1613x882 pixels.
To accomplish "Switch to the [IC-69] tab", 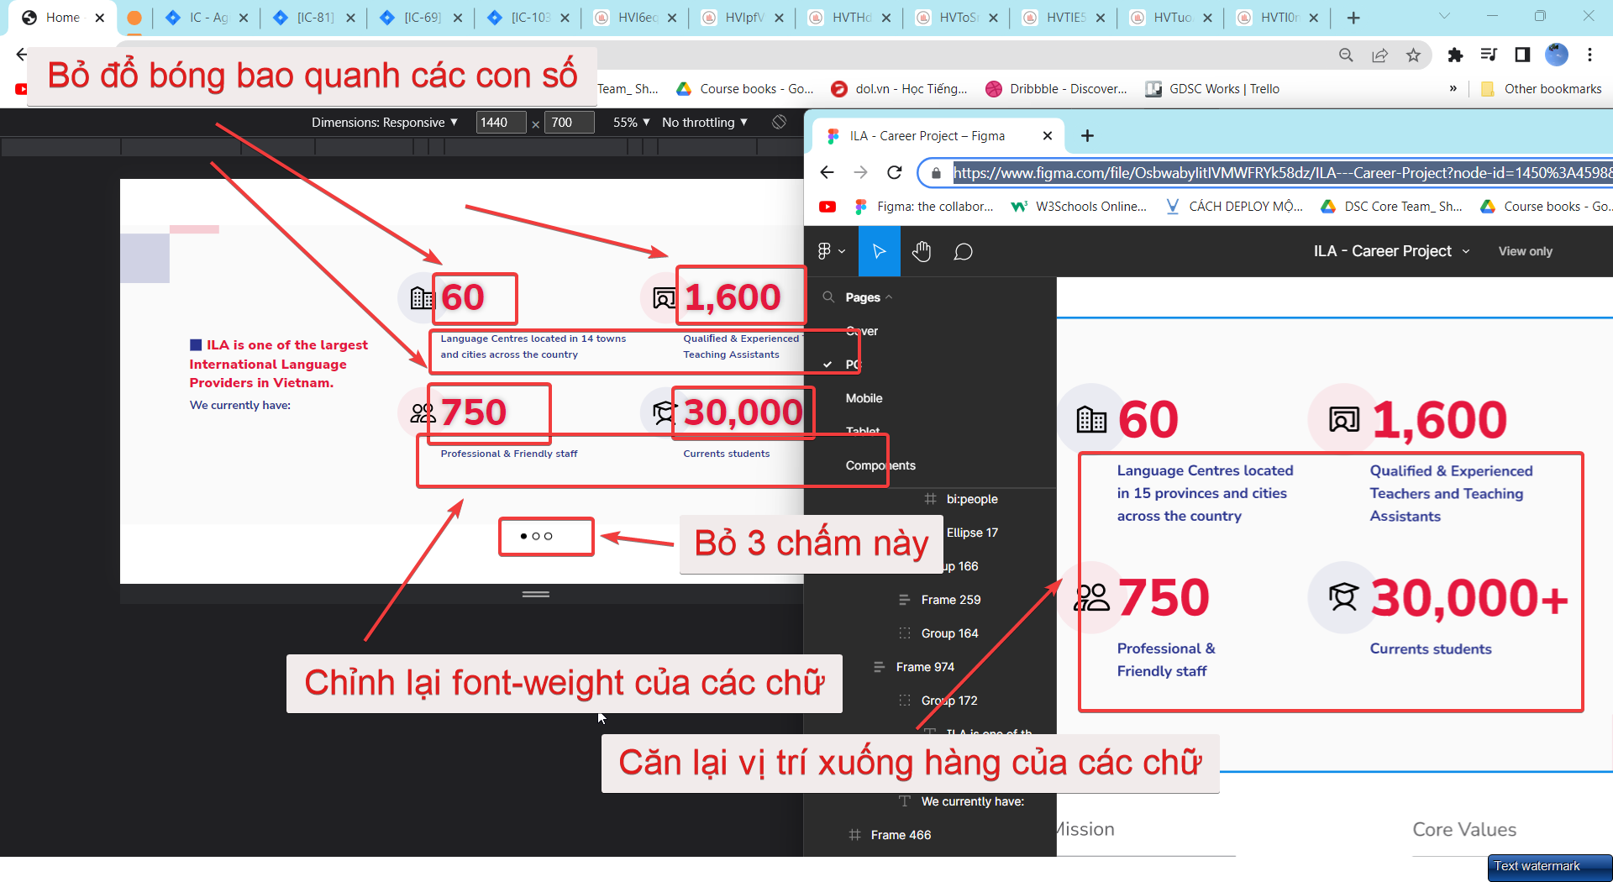I will (x=422, y=18).
